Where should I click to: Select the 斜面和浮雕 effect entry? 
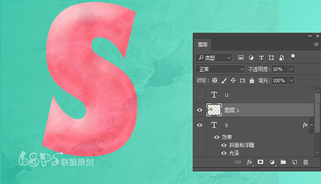pyautogui.click(x=241, y=145)
